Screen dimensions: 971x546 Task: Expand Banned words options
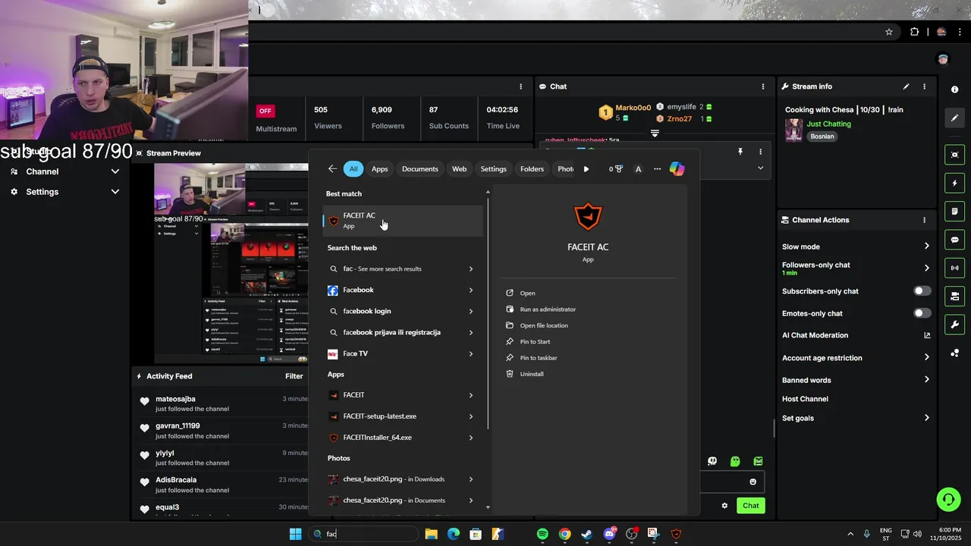coord(926,380)
